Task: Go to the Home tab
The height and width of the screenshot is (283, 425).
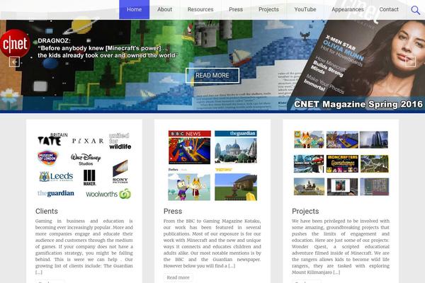Action: pos(134,9)
